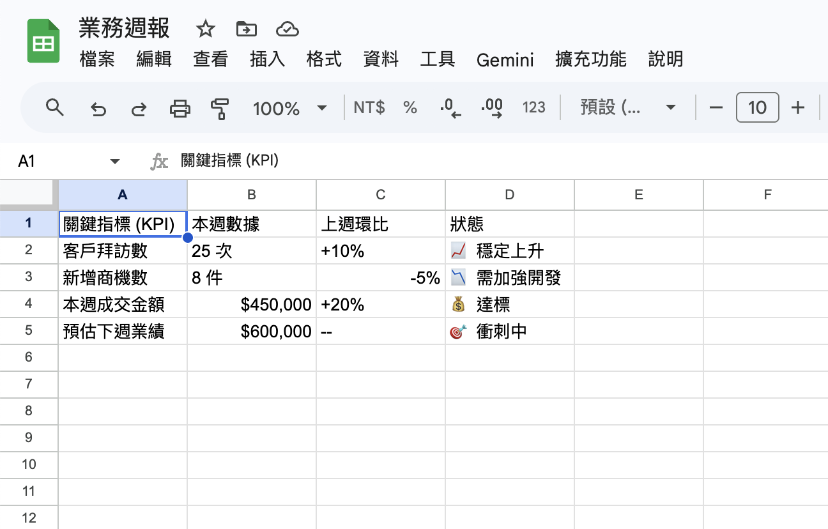Increase font size with plus button
This screenshot has height=529, width=828.
pyautogui.click(x=798, y=108)
